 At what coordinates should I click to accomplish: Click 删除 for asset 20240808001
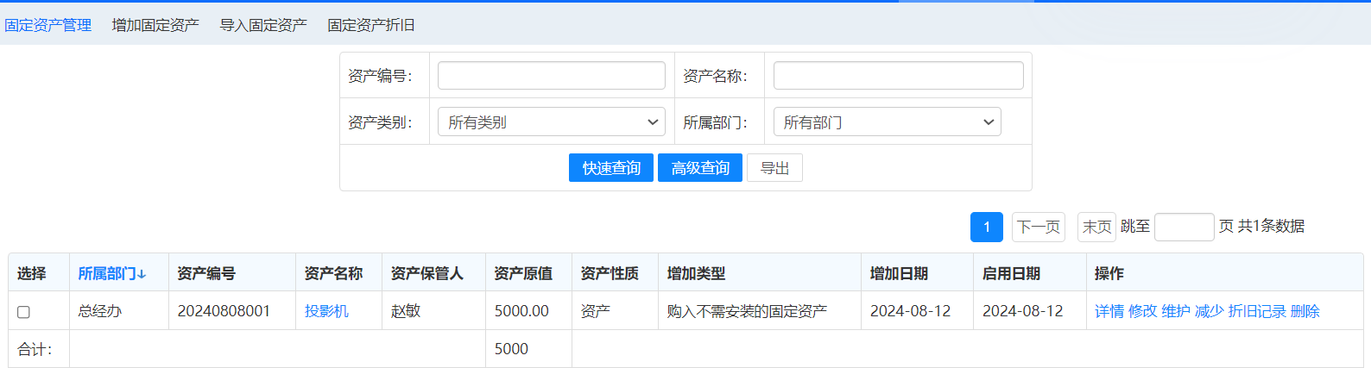[1305, 311]
